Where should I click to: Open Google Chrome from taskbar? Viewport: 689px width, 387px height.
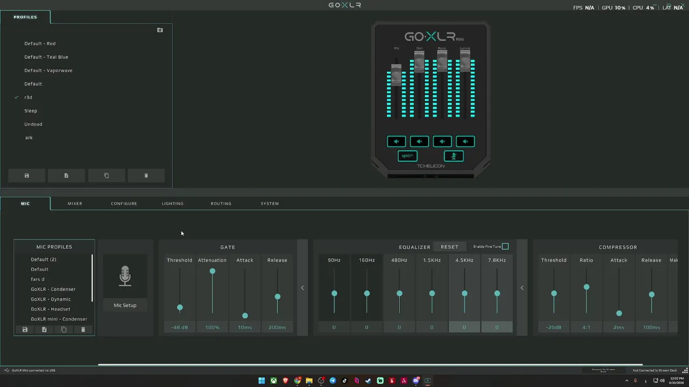click(297, 381)
